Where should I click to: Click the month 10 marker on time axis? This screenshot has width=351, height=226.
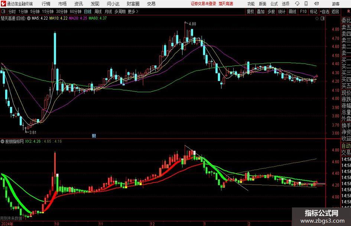coord(57,224)
